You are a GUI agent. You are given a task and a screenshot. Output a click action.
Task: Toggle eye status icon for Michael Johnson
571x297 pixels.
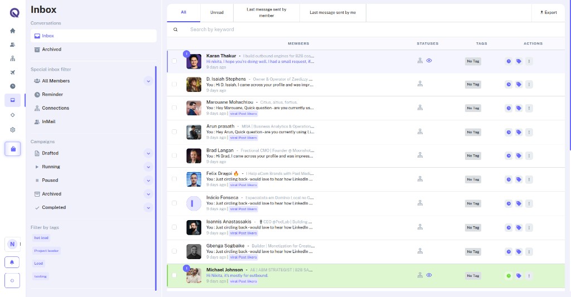[x=429, y=275]
